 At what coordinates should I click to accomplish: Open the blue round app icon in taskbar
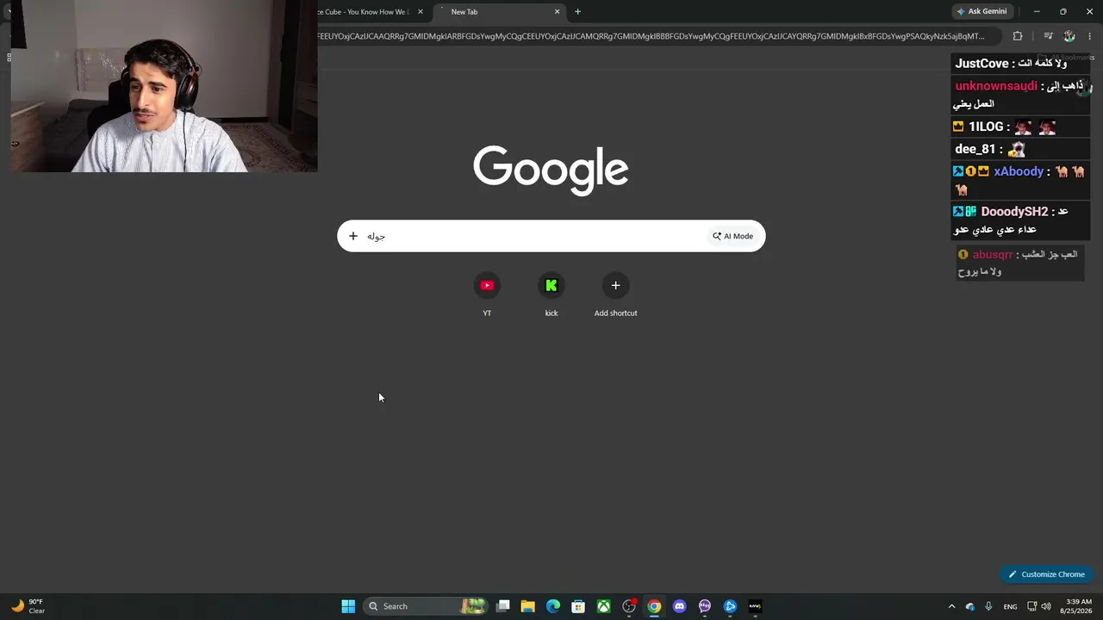pyautogui.click(x=730, y=606)
